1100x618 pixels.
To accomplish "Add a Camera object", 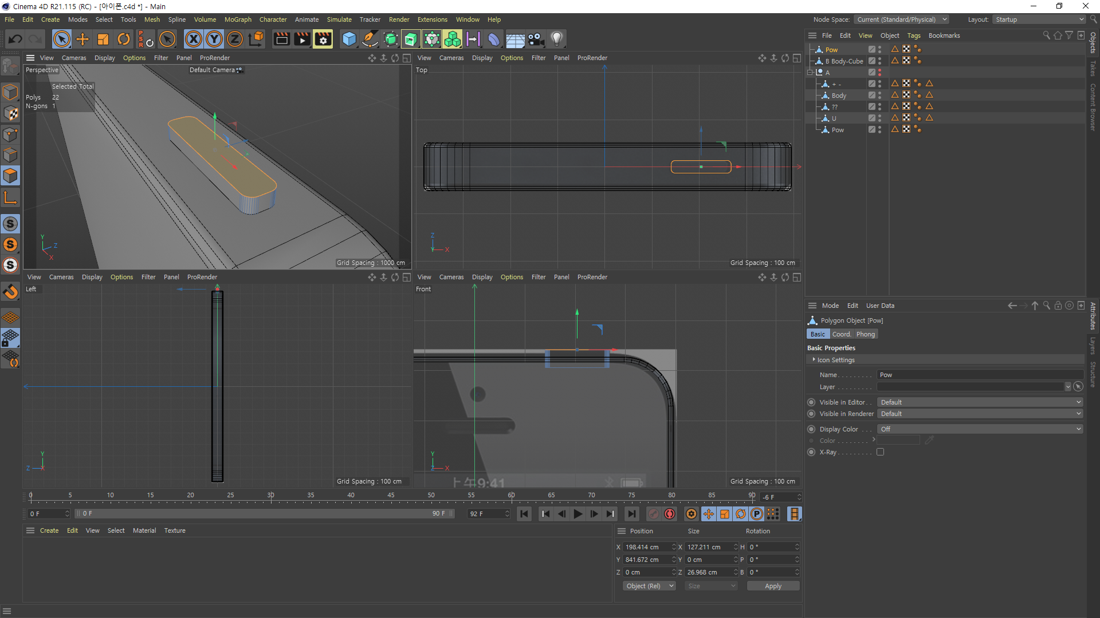I will tap(536, 39).
